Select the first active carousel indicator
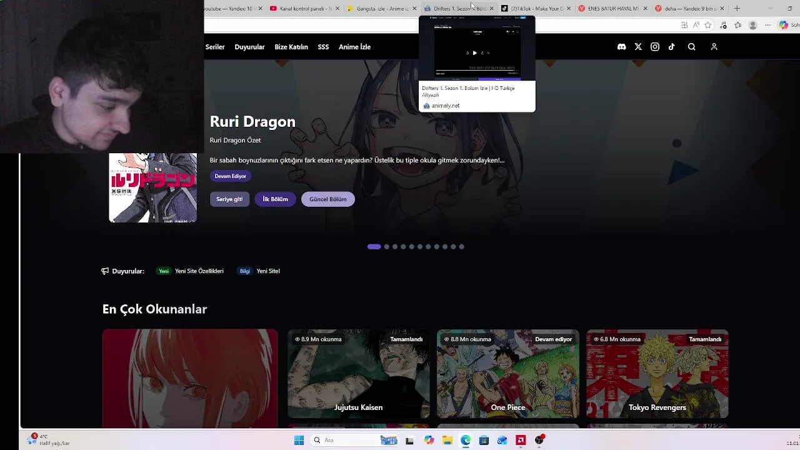The width and height of the screenshot is (800, 450). point(374,247)
